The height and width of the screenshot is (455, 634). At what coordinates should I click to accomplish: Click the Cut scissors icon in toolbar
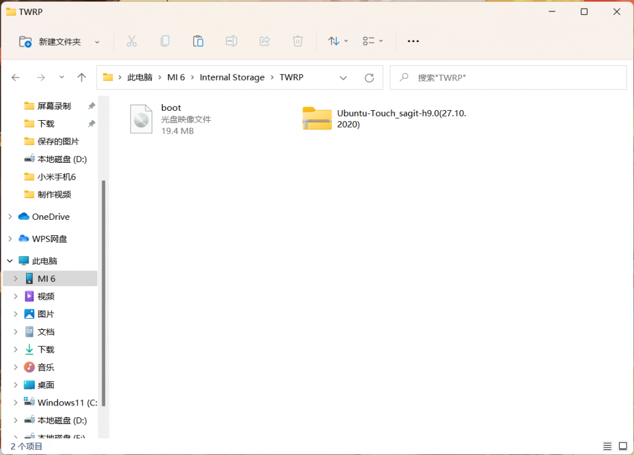coord(131,41)
